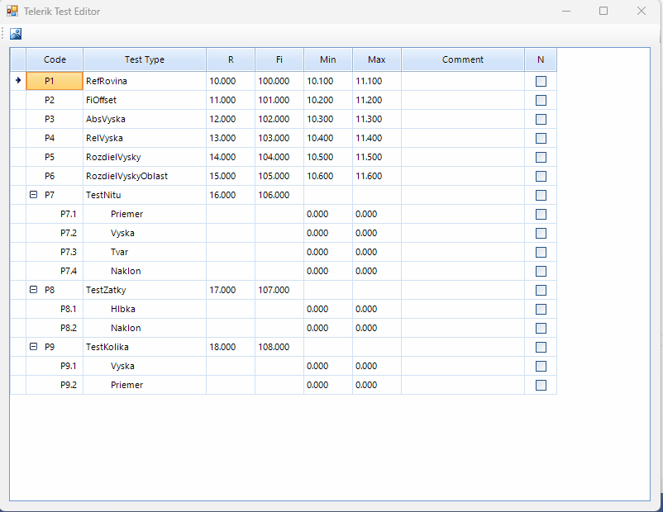Image resolution: width=663 pixels, height=512 pixels.
Task: Sort by the Code column header
Action: click(x=55, y=59)
